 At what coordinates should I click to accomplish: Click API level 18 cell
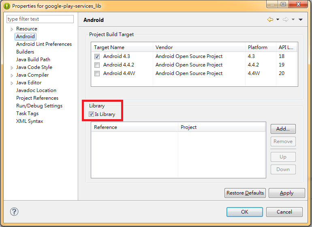pos(282,56)
